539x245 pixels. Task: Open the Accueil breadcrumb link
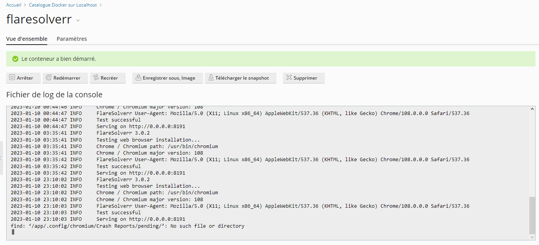tap(13, 5)
